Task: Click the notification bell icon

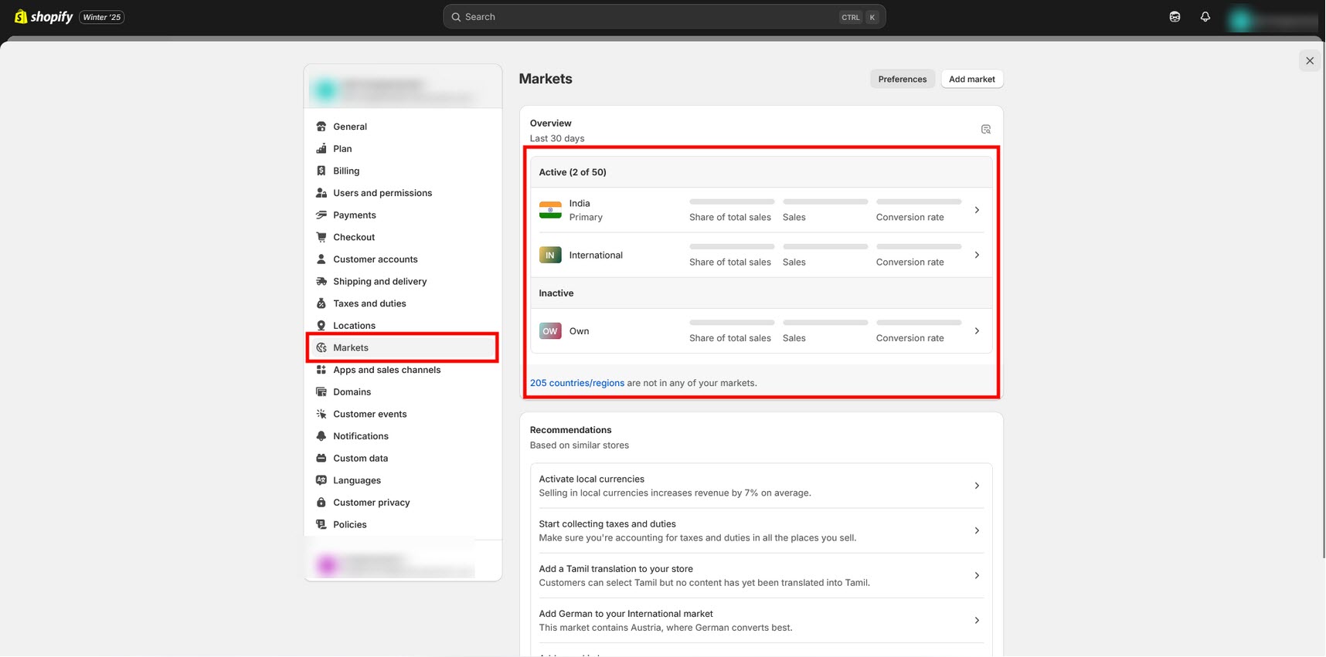Action: pyautogui.click(x=1205, y=17)
